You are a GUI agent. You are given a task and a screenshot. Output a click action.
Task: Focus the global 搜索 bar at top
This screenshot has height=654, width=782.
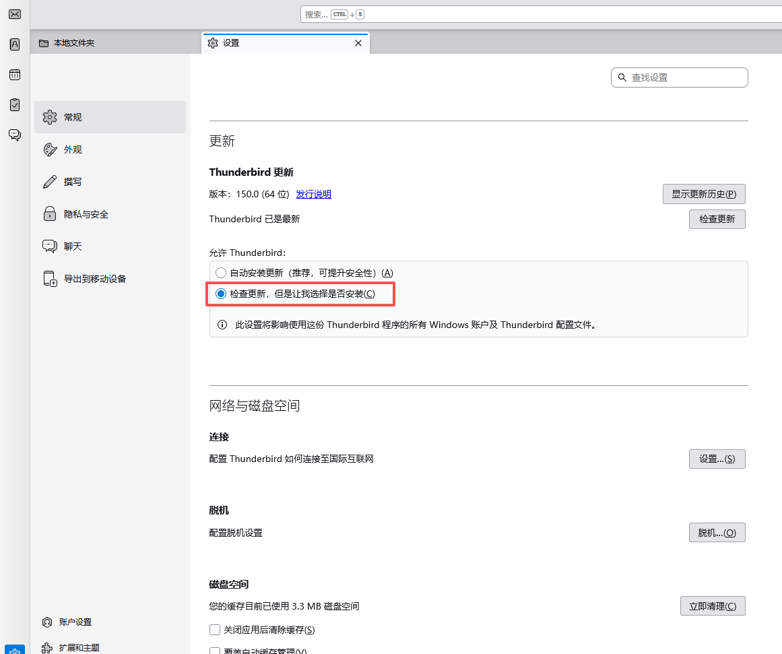click(541, 14)
